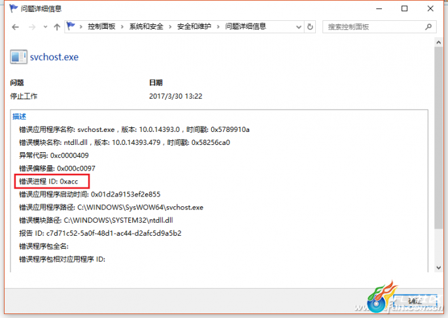Open recent locations dropdown arrow

click(45, 27)
